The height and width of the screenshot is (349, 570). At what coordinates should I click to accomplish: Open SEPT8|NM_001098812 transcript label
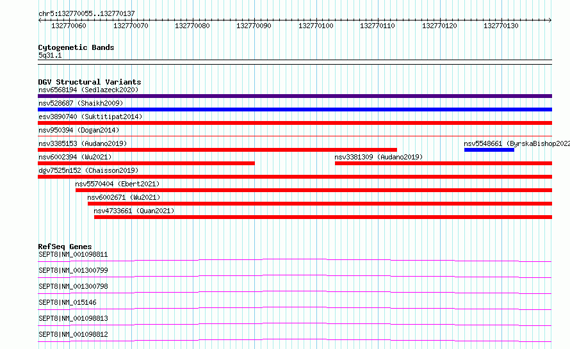pos(73,334)
